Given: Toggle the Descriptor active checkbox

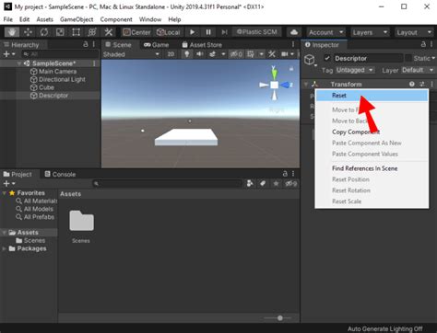Looking at the screenshot, I should (327, 58).
